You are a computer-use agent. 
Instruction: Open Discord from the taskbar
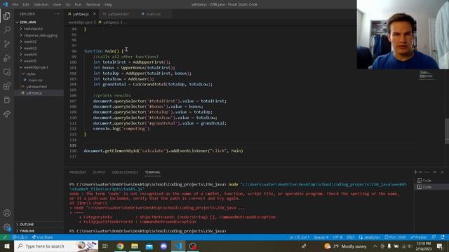tap(163, 246)
